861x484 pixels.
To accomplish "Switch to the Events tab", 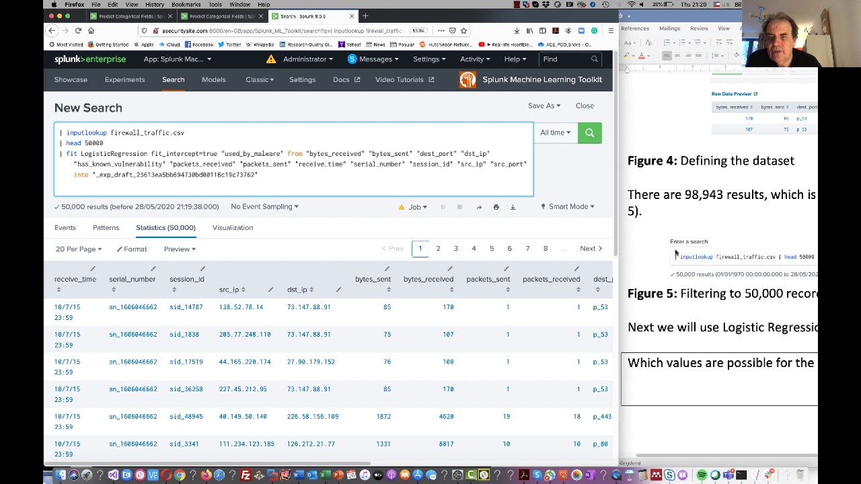I will (x=65, y=227).
